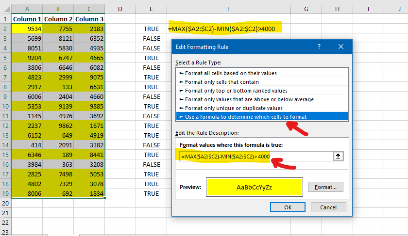The image size is (408, 236).
Task: Click cell containing 9885
Action: tap(89, 106)
